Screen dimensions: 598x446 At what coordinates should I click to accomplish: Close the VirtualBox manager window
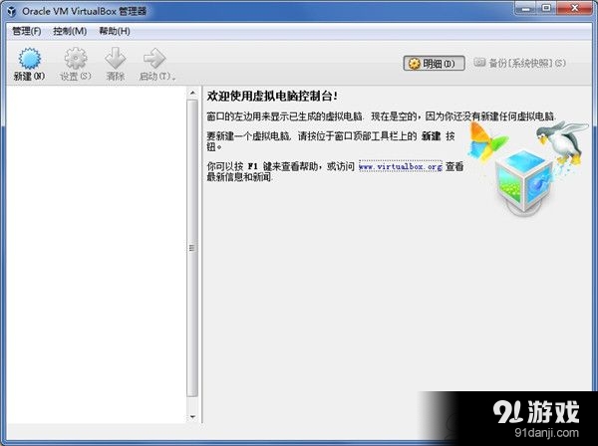tap(575, 8)
